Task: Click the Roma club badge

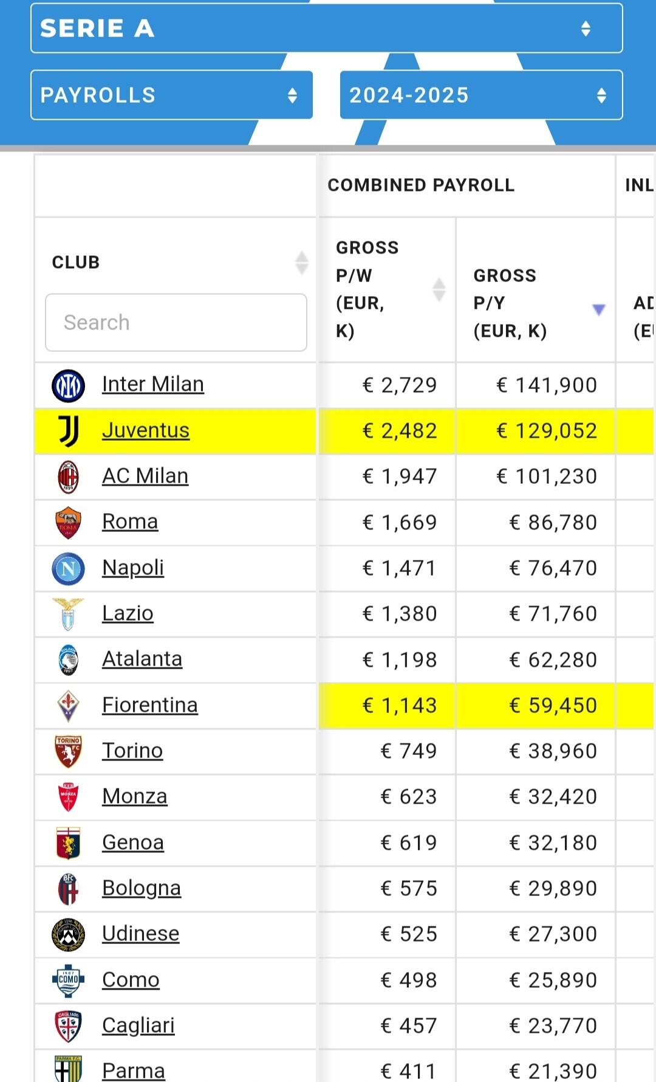Action: tap(68, 522)
